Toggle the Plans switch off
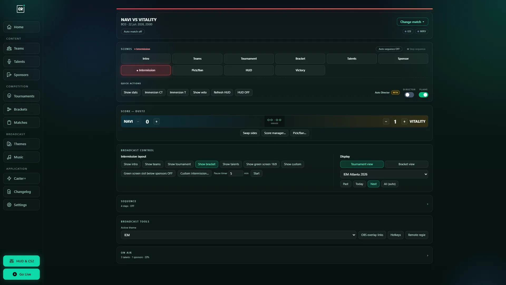 424,95
